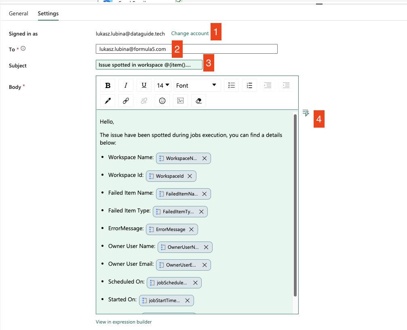Image resolution: width=407 pixels, height=330 pixels.
Task: Click the highlight pen color tool
Action: [108, 101]
